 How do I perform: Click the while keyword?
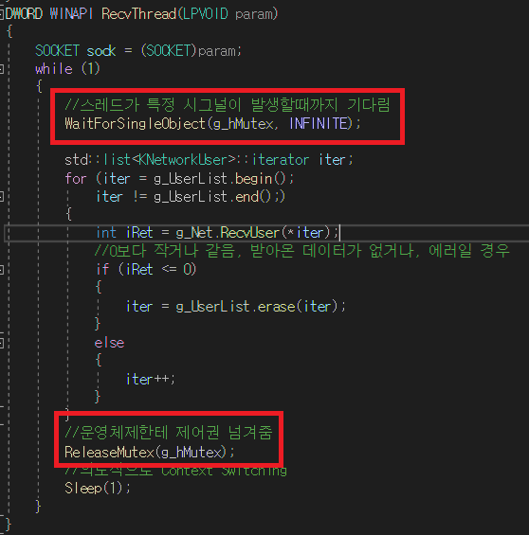pos(54,69)
